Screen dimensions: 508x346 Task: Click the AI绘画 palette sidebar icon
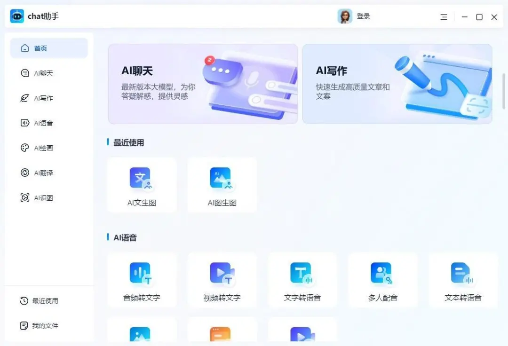[x=25, y=148]
